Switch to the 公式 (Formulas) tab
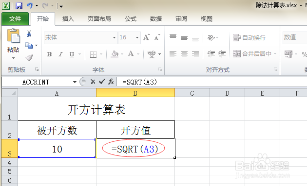307x186 pixels. pos(131,19)
